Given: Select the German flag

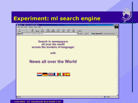Looking at the screenshot, I should coord(45,74).
